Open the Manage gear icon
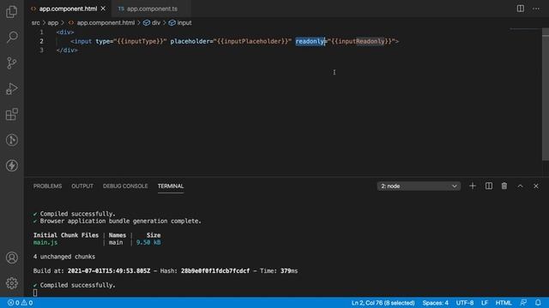549x308 pixels. click(11, 283)
